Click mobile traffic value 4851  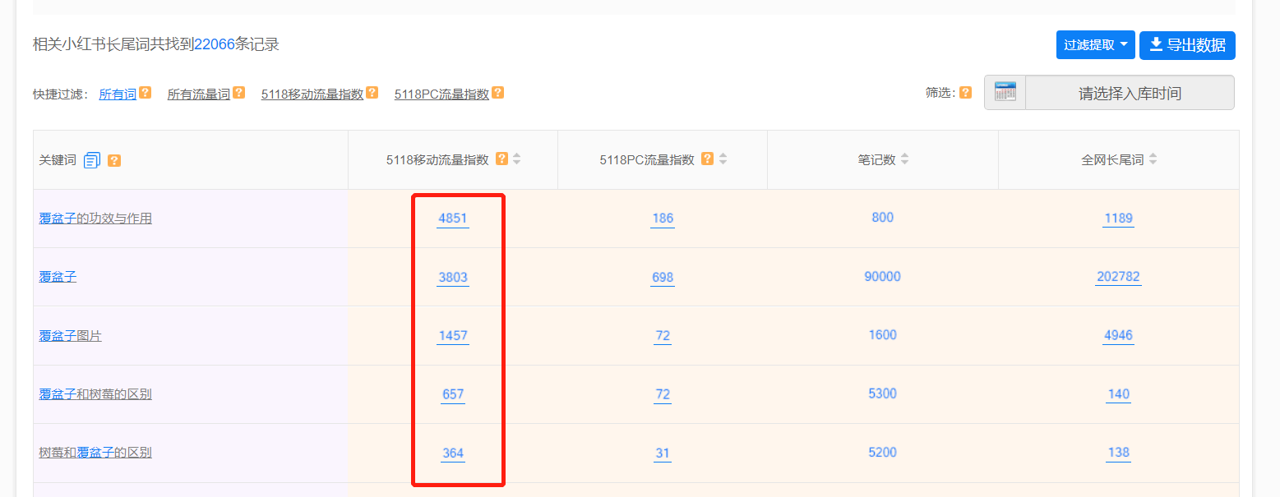[x=453, y=219]
